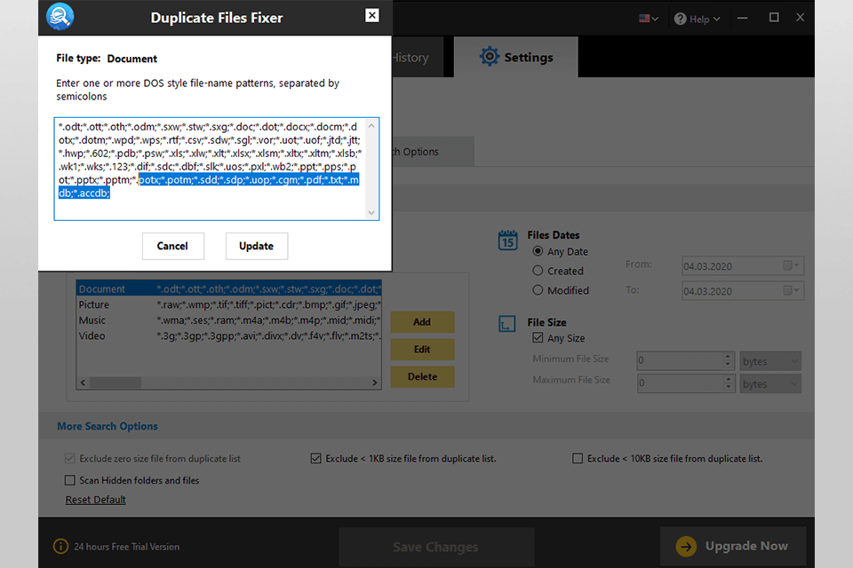Click the Search Options sub-tab
853x568 pixels.
(433, 152)
